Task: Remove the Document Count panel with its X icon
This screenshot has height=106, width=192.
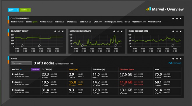Action: (63, 31)
